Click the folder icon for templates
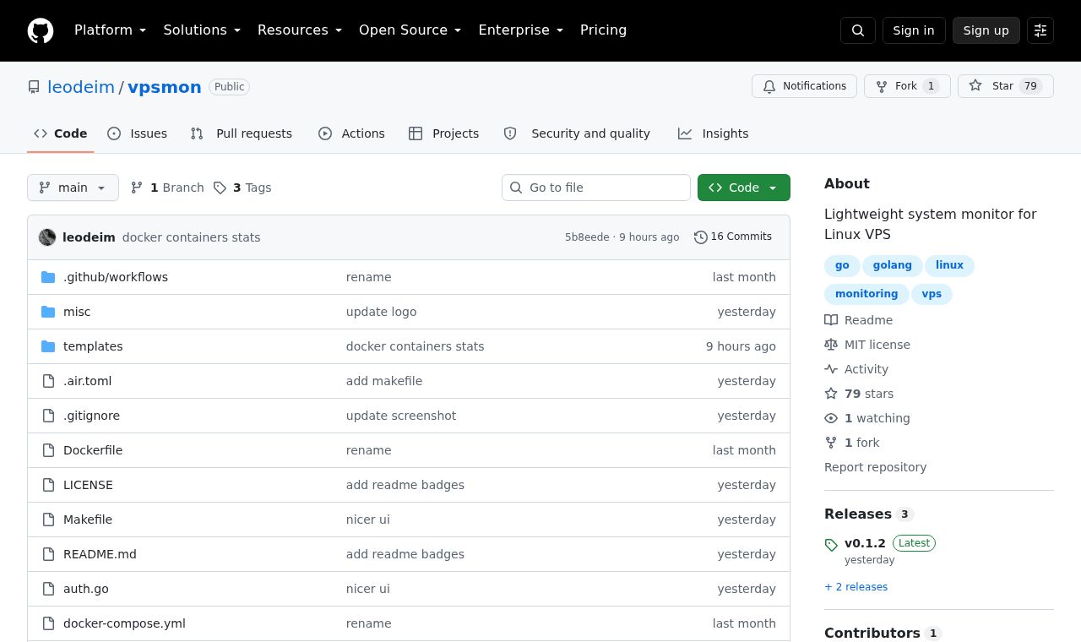Screen dimensions: 1081x642 click(x=48, y=346)
